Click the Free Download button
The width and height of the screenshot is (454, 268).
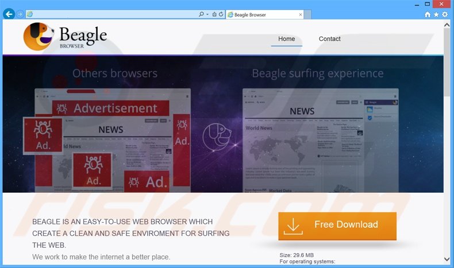[337, 226]
